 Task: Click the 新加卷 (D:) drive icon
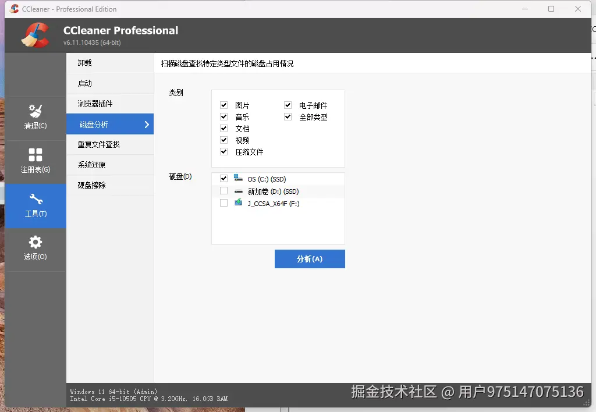[x=238, y=191]
